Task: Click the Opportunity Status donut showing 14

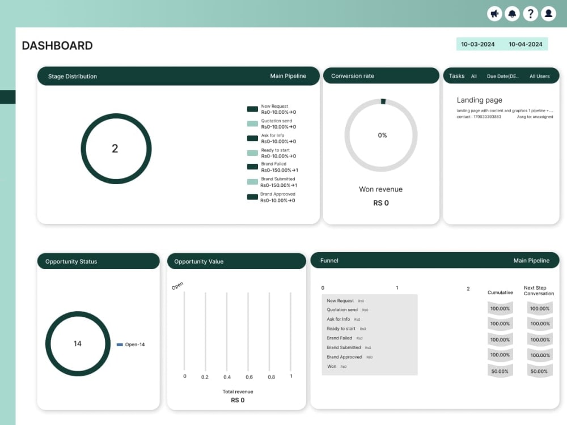Action: (78, 343)
